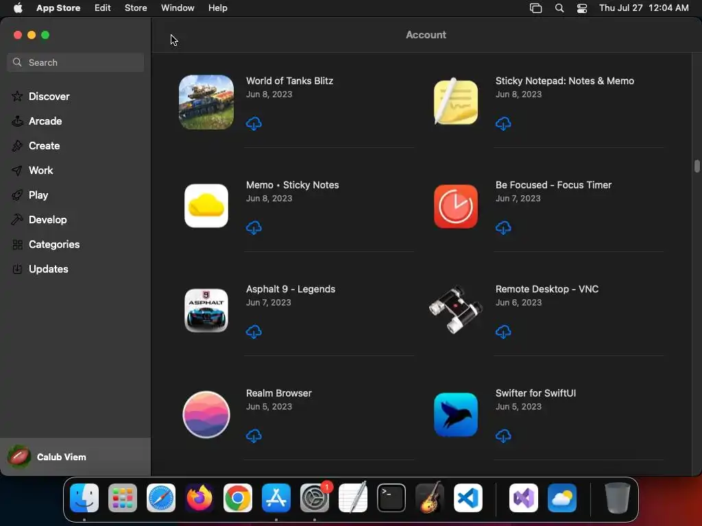Viewport: 702px width, 526px height.
Task: Open System Settings from the Dock
Action: click(x=315, y=497)
